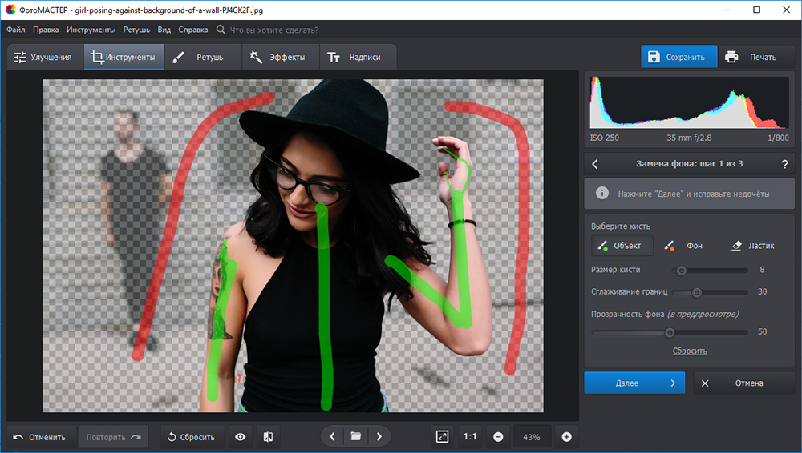Viewport: 802px width, 453px height.
Task: Click the 43% zoom value
Action: pyautogui.click(x=532, y=437)
